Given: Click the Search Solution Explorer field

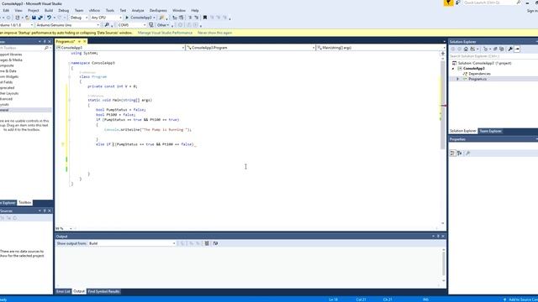Looking at the screenshot, I should (x=493, y=56).
